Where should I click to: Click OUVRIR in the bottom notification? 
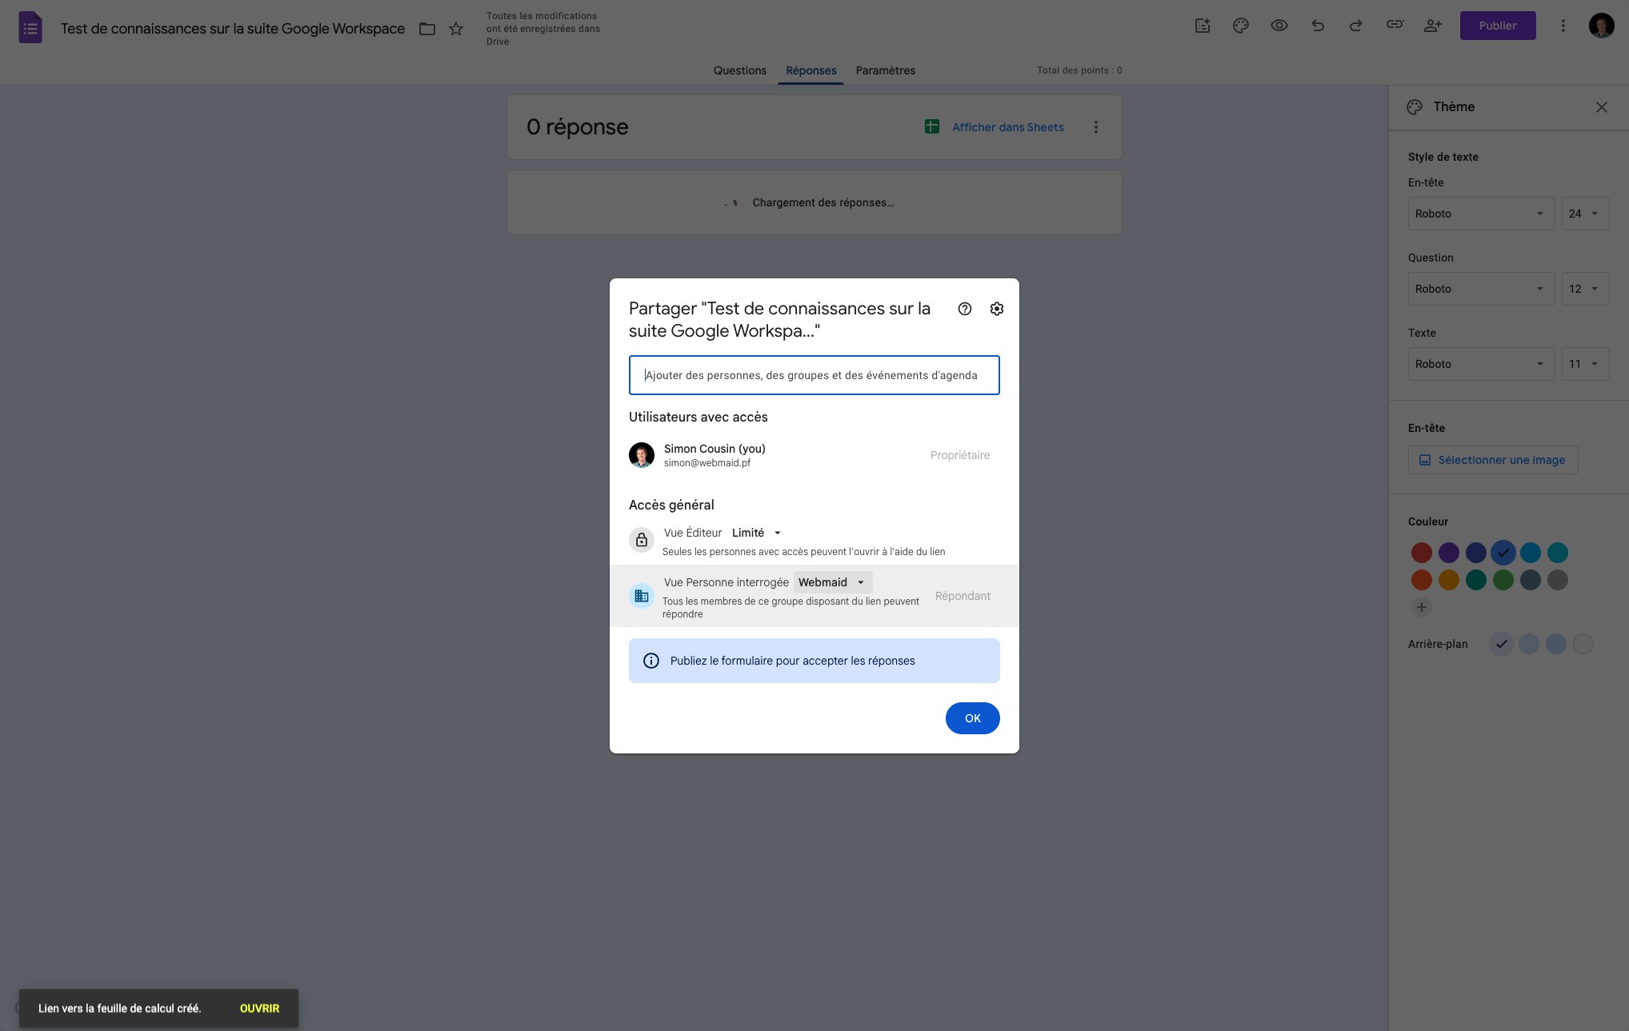tap(259, 1009)
